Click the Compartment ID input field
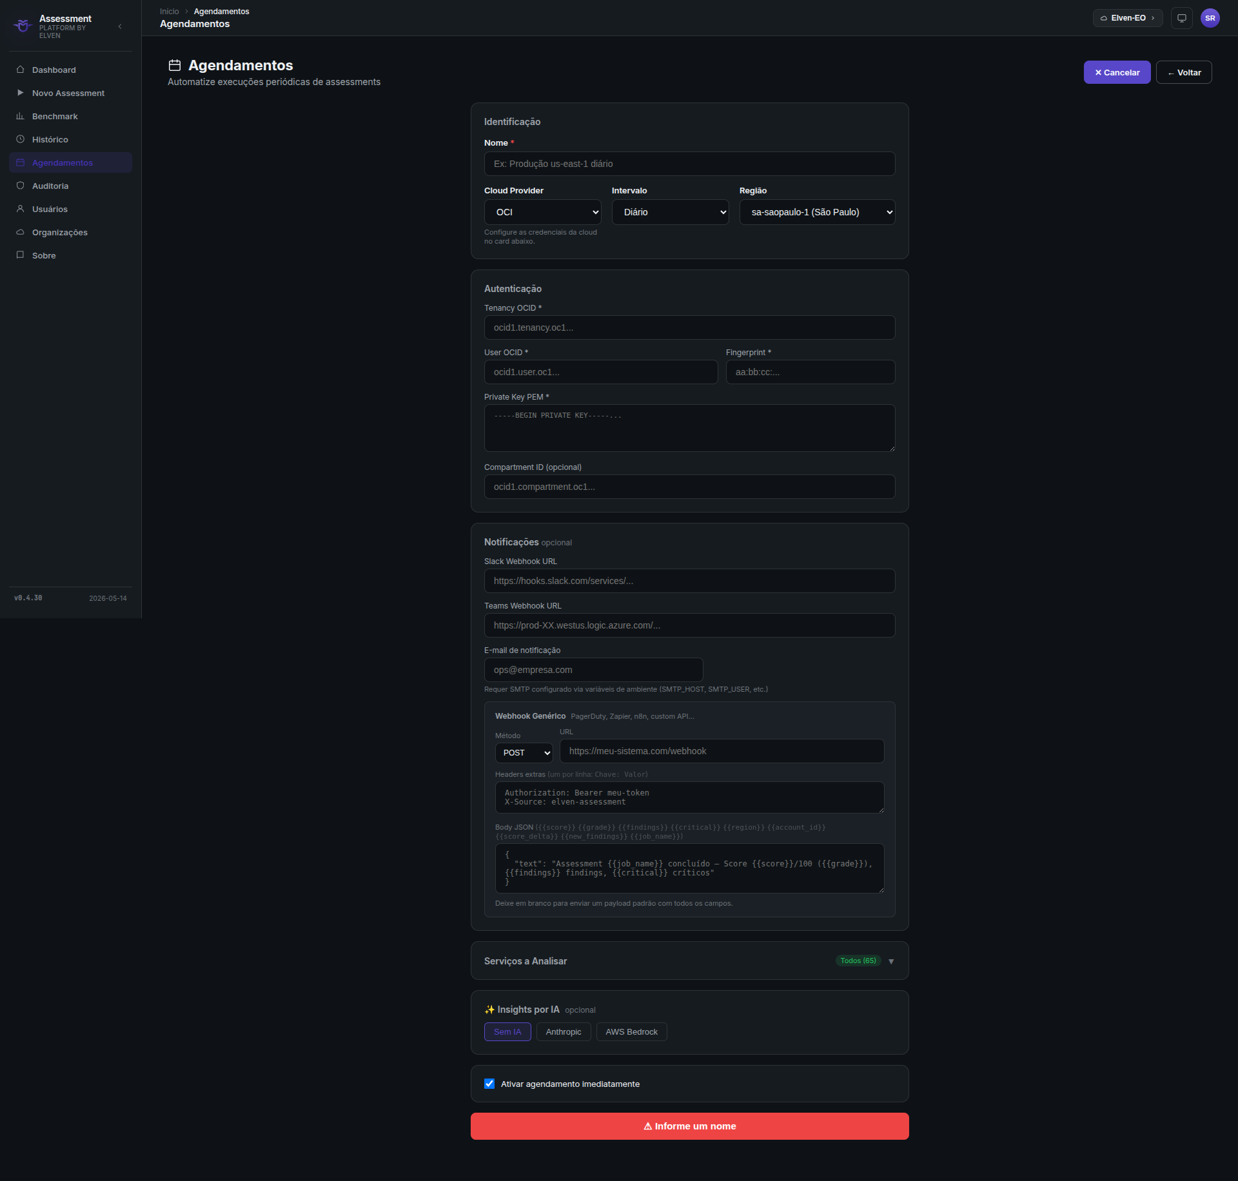This screenshot has width=1238, height=1181. (x=689, y=487)
